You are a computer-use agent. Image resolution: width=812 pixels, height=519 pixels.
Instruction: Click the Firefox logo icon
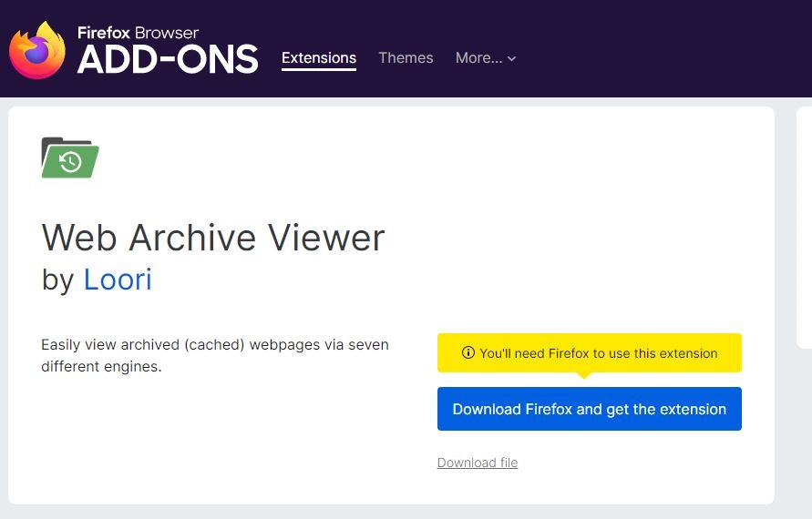tap(37, 50)
